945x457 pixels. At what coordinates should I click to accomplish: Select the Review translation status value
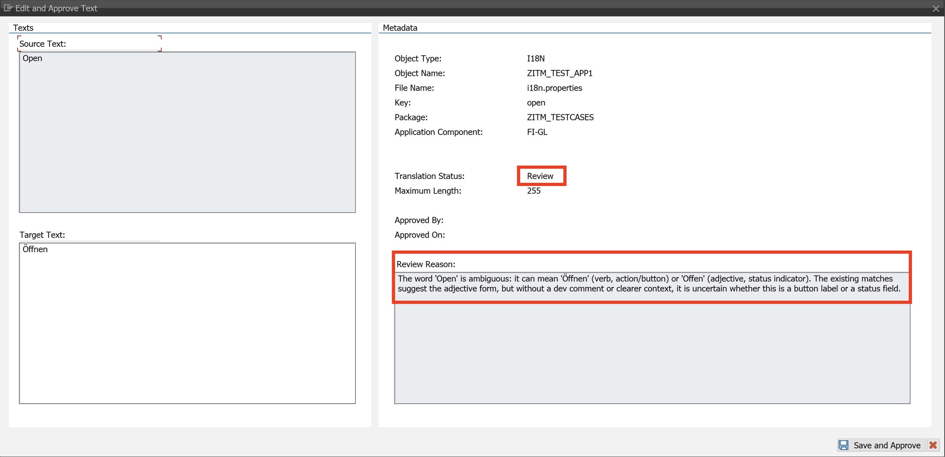[540, 176]
